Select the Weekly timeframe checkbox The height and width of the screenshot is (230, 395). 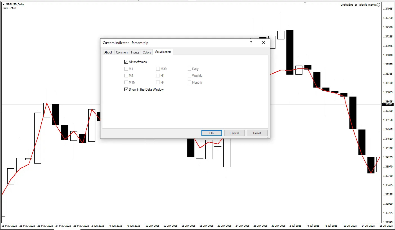(x=189, y=76)
